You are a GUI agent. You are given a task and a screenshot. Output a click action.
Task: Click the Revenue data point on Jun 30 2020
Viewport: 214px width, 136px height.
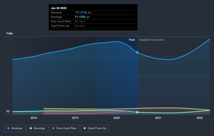pyautogui.click(x=137, y=52)
